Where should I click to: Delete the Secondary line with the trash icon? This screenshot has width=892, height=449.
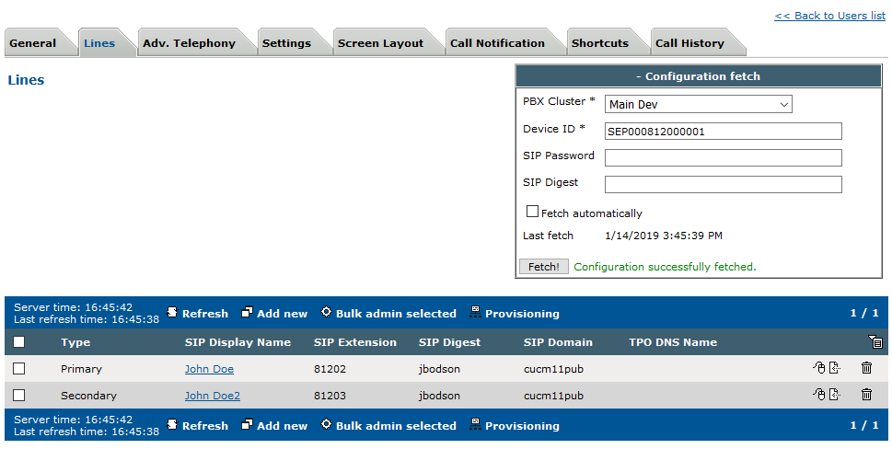click(x=866, y=394)
